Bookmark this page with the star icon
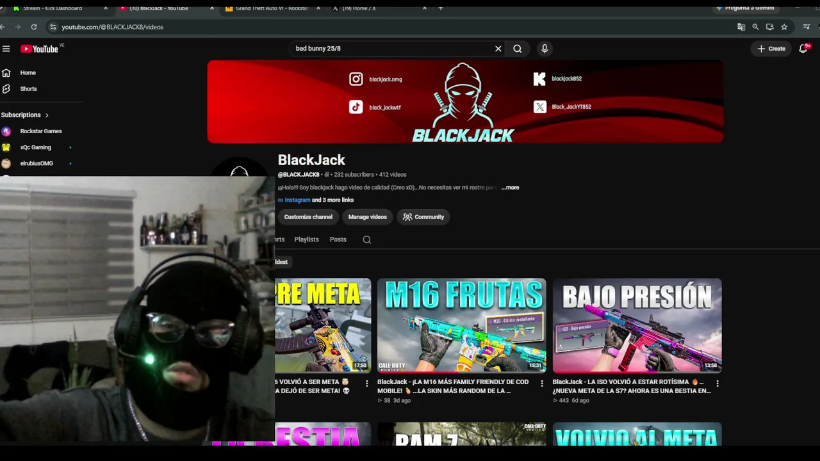Image resolution: width=820 pixels, height=461 pixels. pyautogui.click(x=784, y=27)
